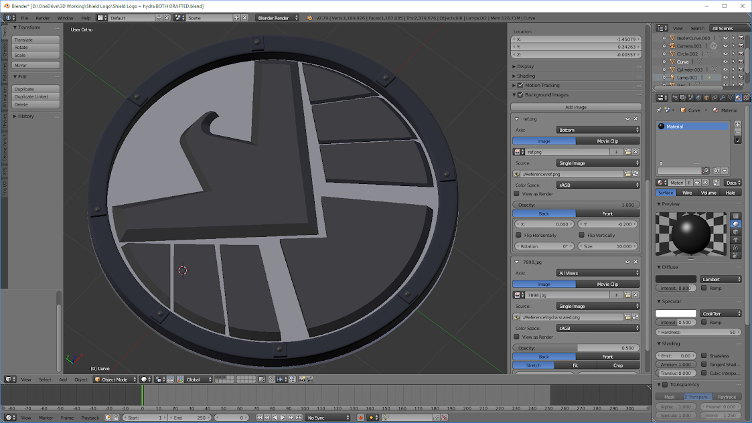Add a new material slot with plus icon
Image resolution: width=752 pixels, height=423 pixels.
[738, 124]
